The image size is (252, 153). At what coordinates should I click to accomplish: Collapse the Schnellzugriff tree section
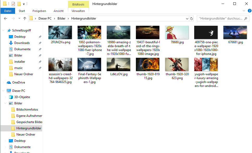[x=3, y=30]
